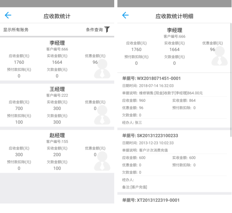Tap back arrow on 应收款统计明细 screen
232x213 pixels.
pyautogui.click(x=125, y=15)
